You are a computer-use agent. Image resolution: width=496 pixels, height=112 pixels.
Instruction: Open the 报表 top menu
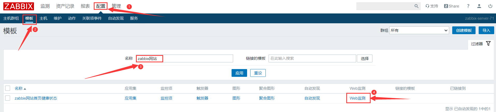(85, 6)
